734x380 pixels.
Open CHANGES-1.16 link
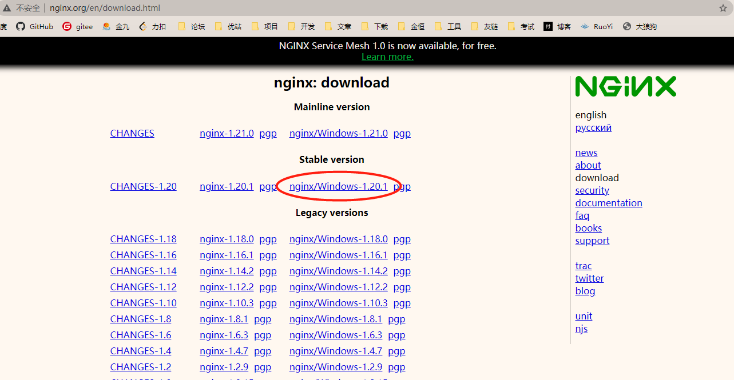(x=144, y=255)
